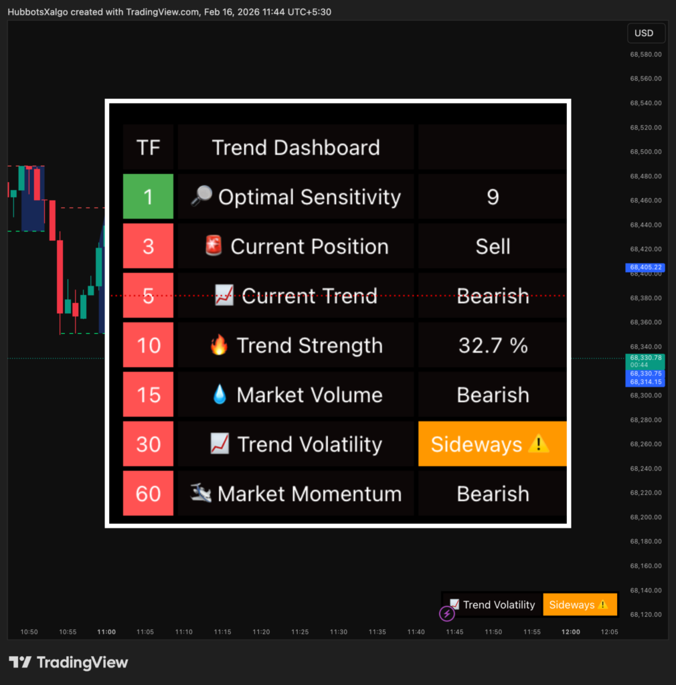Click the airplane icon next to Market Momentum

201,493
